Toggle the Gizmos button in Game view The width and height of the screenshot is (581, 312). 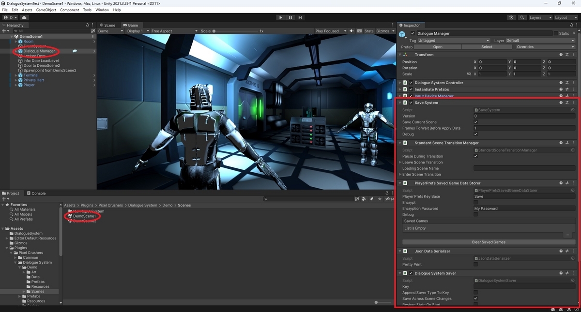[x=382, y=31]
